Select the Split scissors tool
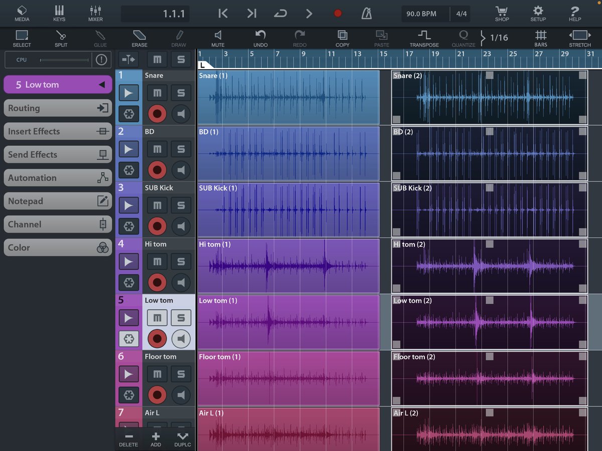Screen dimensions: 602x451 coord(61,38)
